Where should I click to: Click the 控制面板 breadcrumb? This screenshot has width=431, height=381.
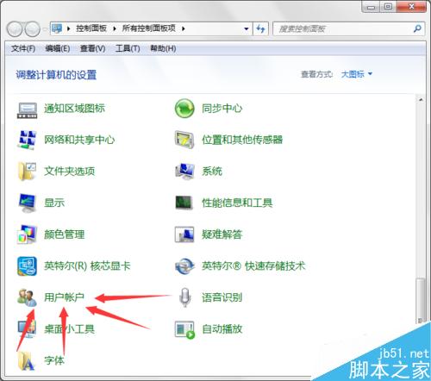pos(91,28)
